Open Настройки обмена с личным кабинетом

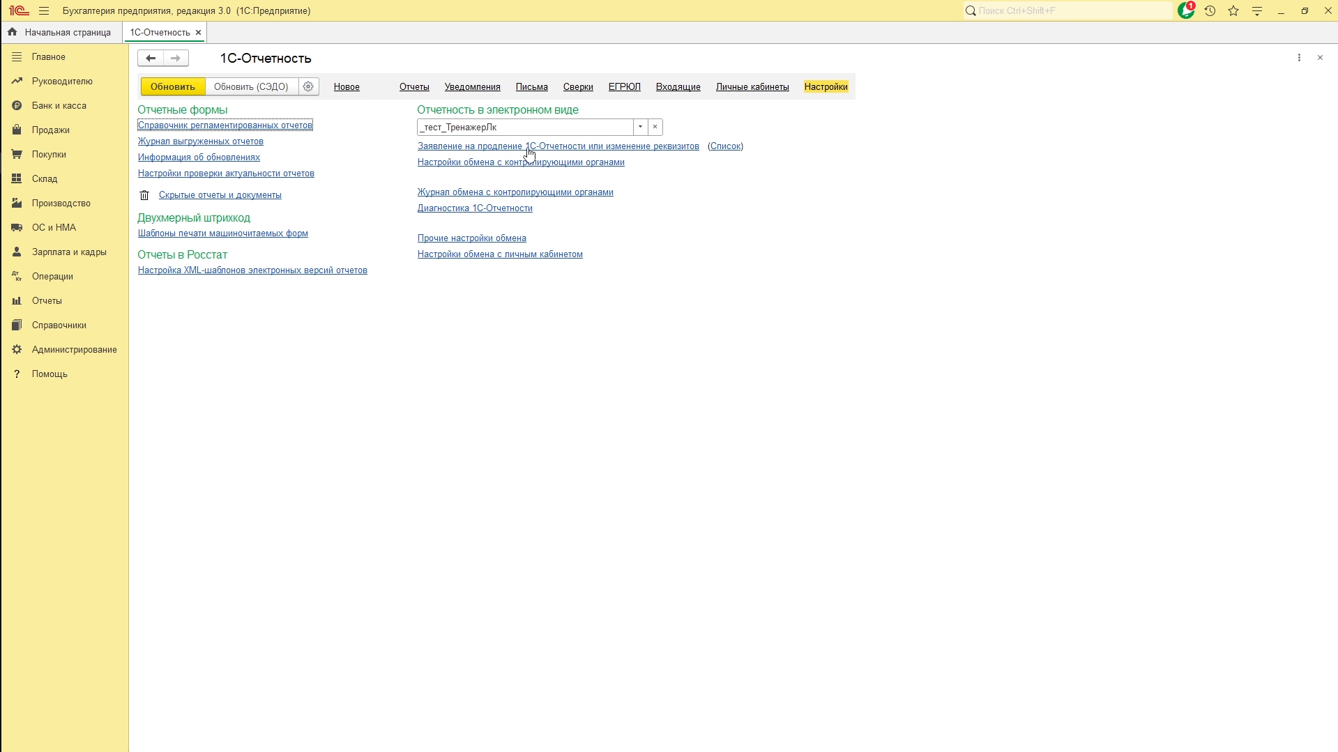tap(500, 254)
